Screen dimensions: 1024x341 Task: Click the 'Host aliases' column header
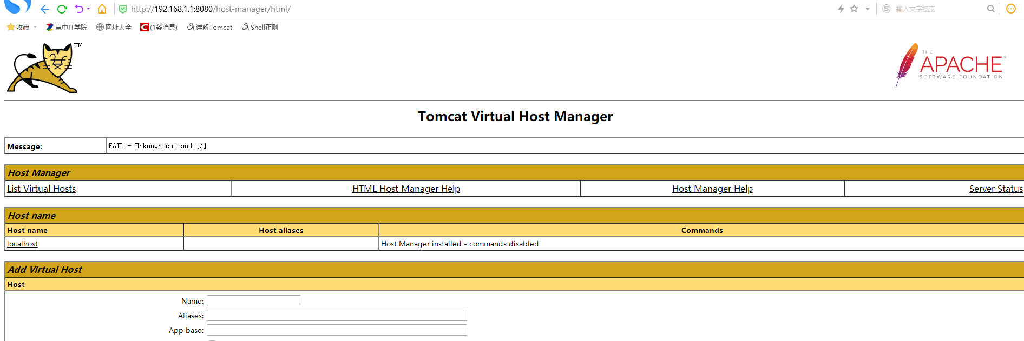pyautogui.click(x=281, y=230)
